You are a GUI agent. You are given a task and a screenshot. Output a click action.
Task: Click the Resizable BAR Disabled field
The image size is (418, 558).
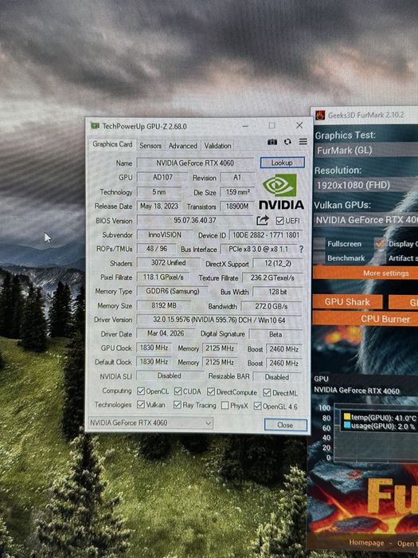click(x=277, y=377)
